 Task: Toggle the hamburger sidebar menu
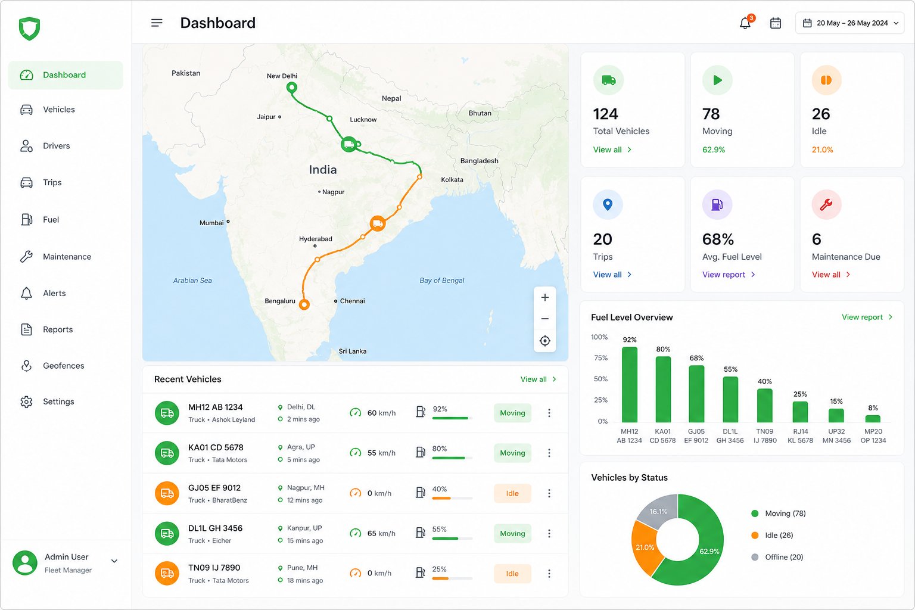pyautogui.click(x=157, y=23)
